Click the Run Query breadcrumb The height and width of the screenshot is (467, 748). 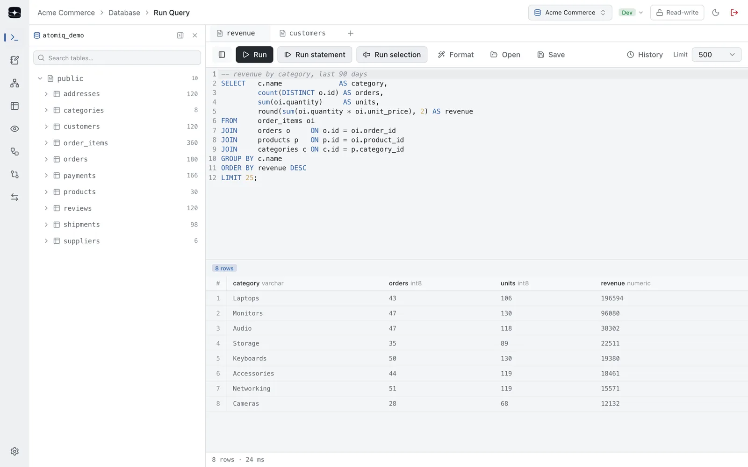coord(172,13)
